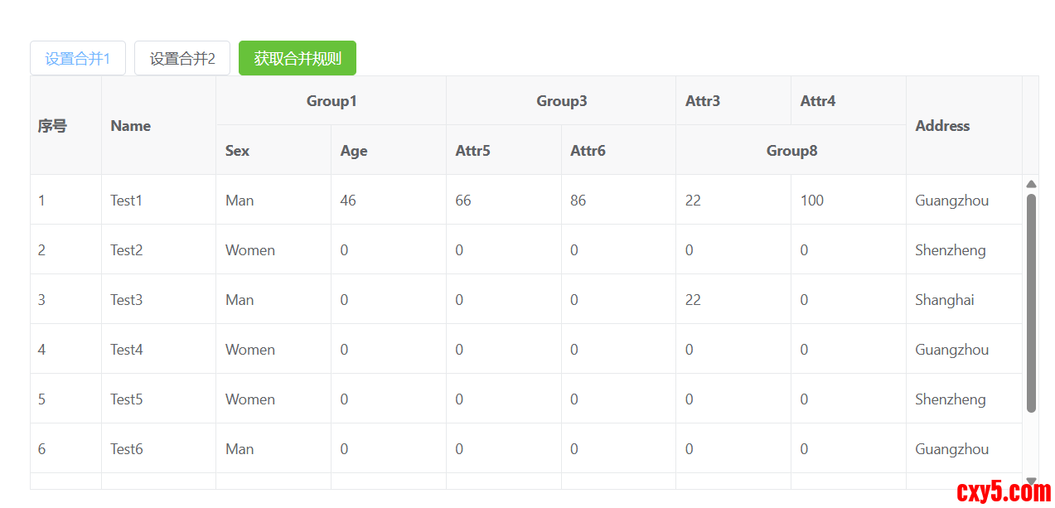The height and width of the screenshot is (508, 1055).
Task: Click the 设置合并2 button
Action: pyautogui.click(x=182, y=59)
